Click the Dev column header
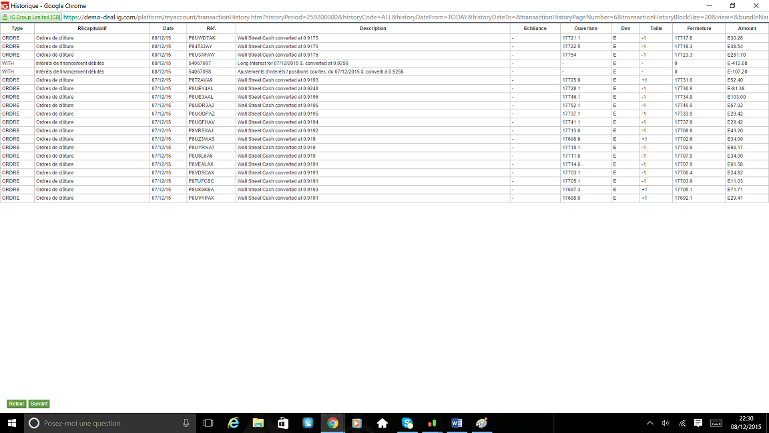Screen dimensions: 769x433 pos(625,29)
